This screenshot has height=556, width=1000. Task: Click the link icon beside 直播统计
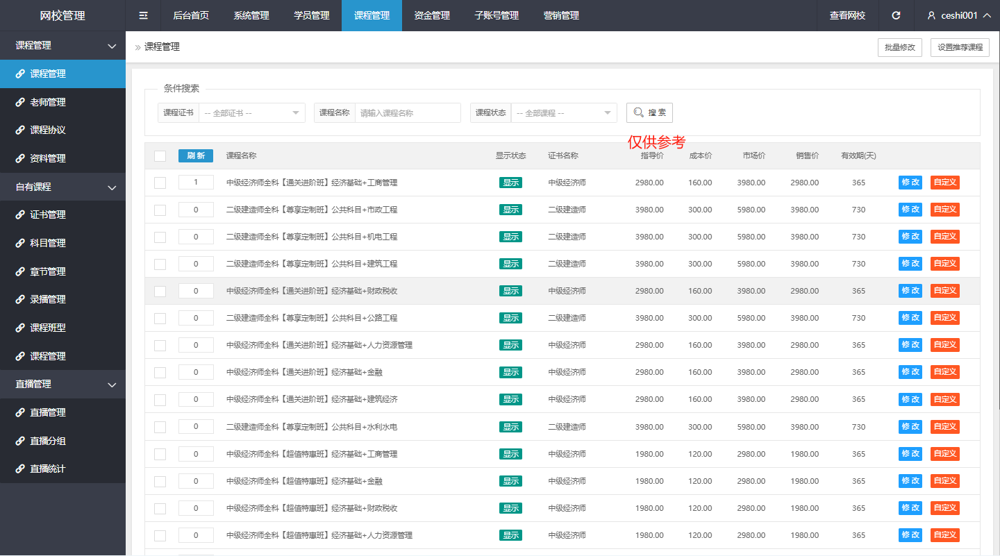20,469
